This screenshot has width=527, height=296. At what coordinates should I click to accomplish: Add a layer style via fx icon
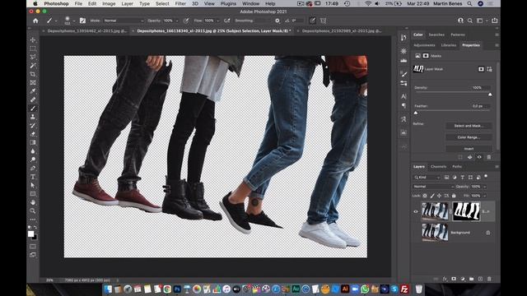click(x=445, y=279)
